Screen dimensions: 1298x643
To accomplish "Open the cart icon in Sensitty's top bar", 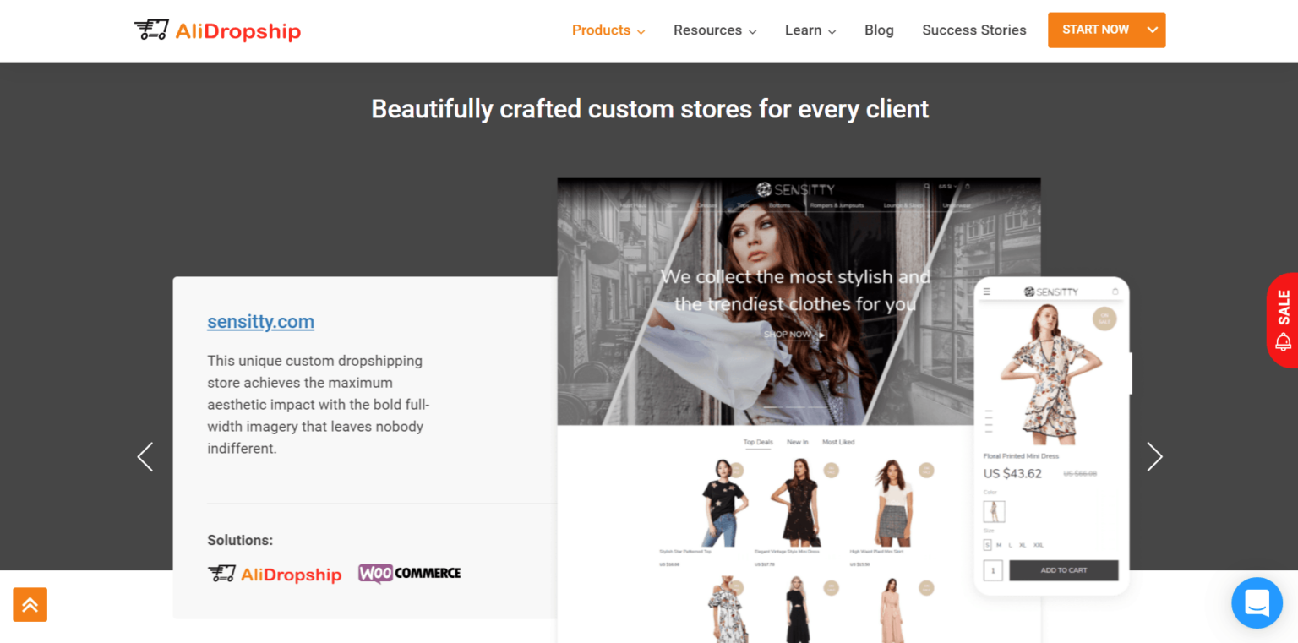I will click(x=968, y=186).
